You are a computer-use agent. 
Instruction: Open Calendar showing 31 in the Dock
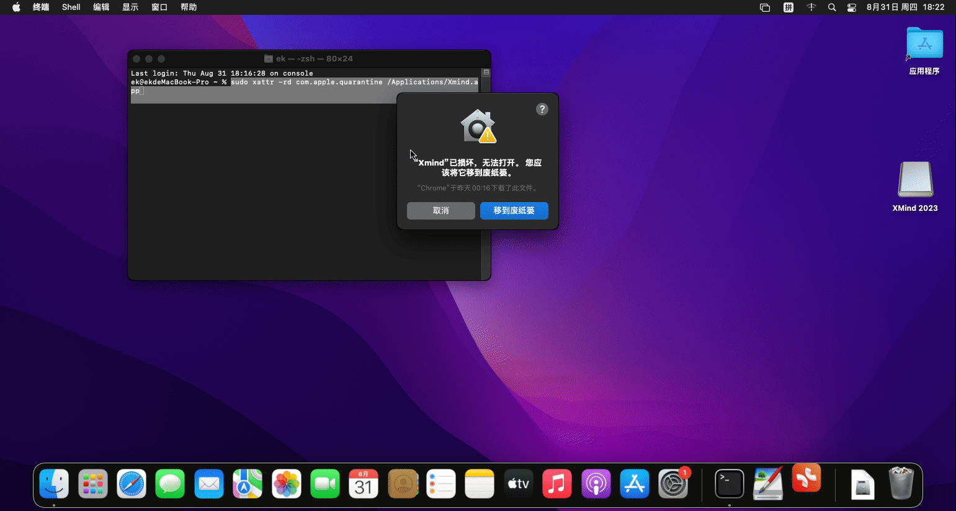[x=364, y=484]
